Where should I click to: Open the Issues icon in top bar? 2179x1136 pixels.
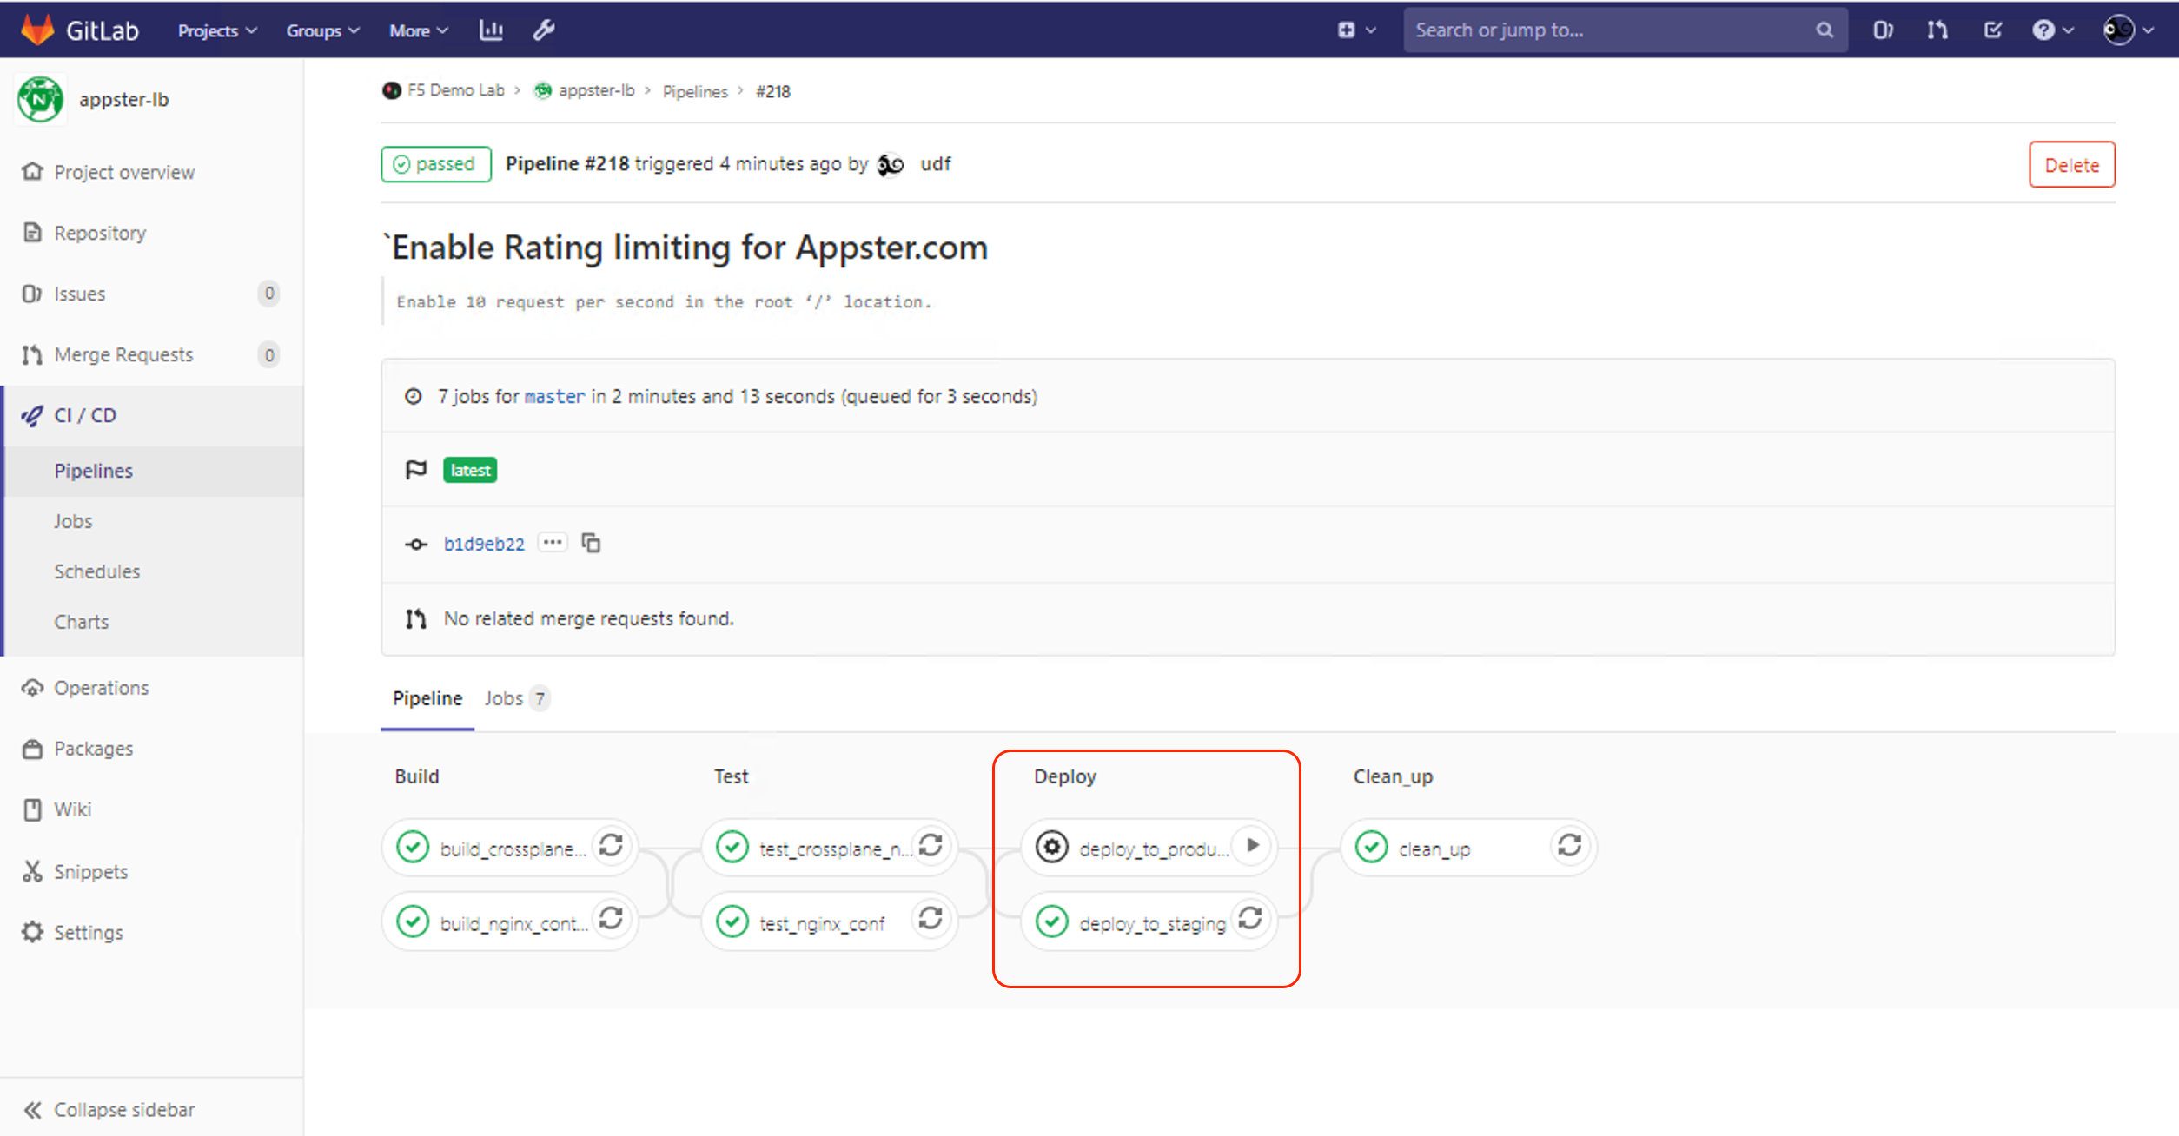click(x=1883, y=30)
